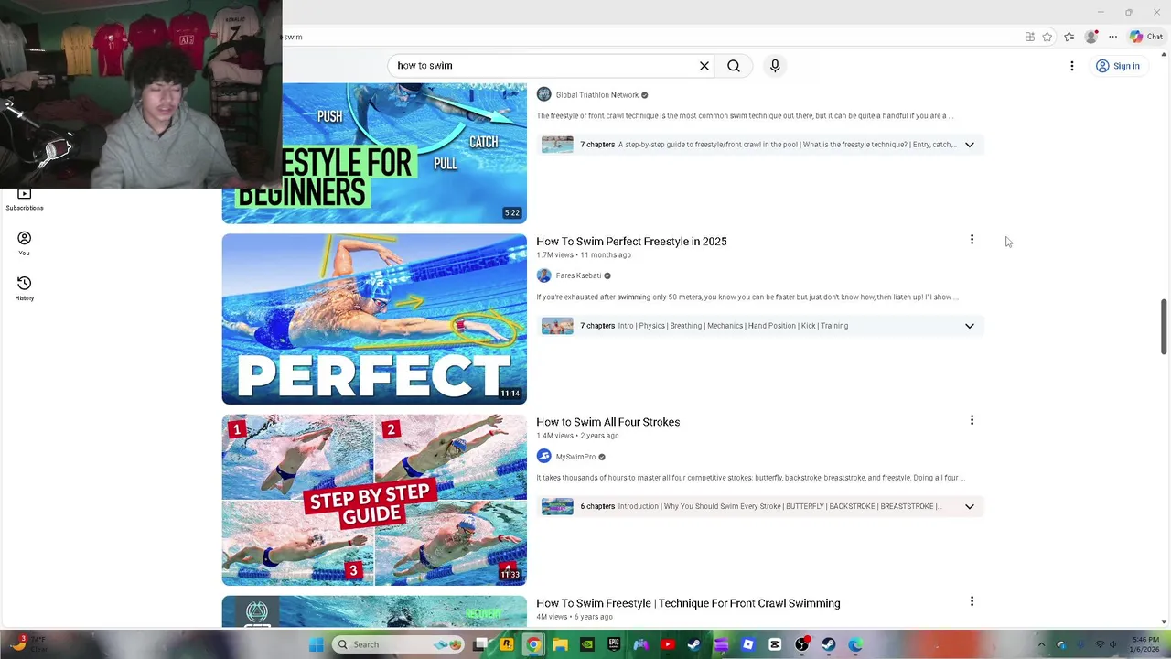Open the Copilot Chat button
This screenshot has width=1171, height=659.
click(1146, 37)
